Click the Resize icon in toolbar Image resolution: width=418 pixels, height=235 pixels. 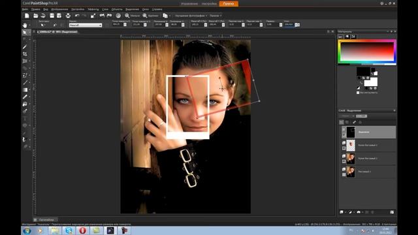pyautogui.click(x=93, y=16)
